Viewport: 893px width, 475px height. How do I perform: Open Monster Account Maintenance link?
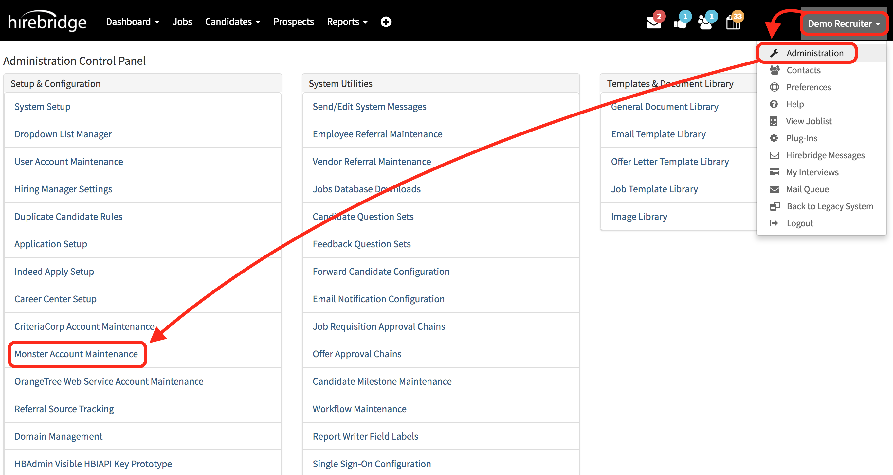[x=76, y=354]
